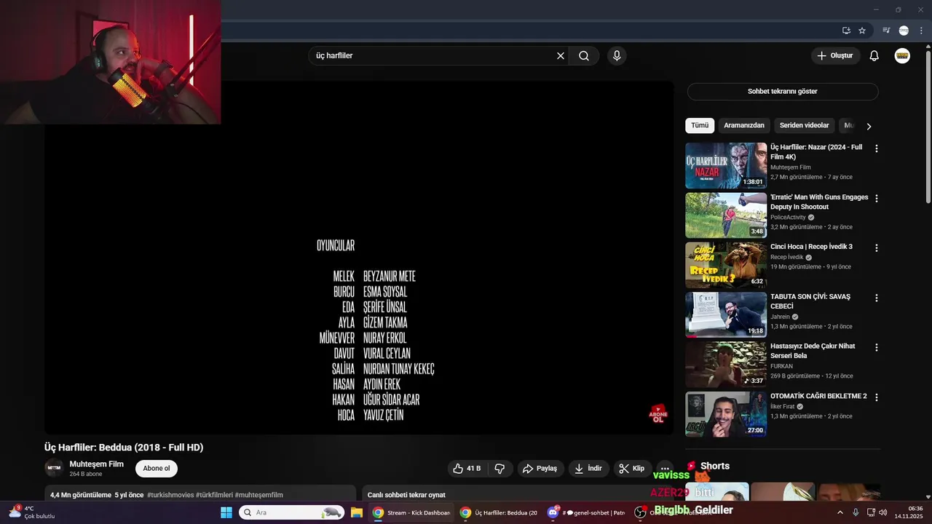Open Cinci Hoca Recep İvedik 3 thumbnail

click(x=726, y=266)
